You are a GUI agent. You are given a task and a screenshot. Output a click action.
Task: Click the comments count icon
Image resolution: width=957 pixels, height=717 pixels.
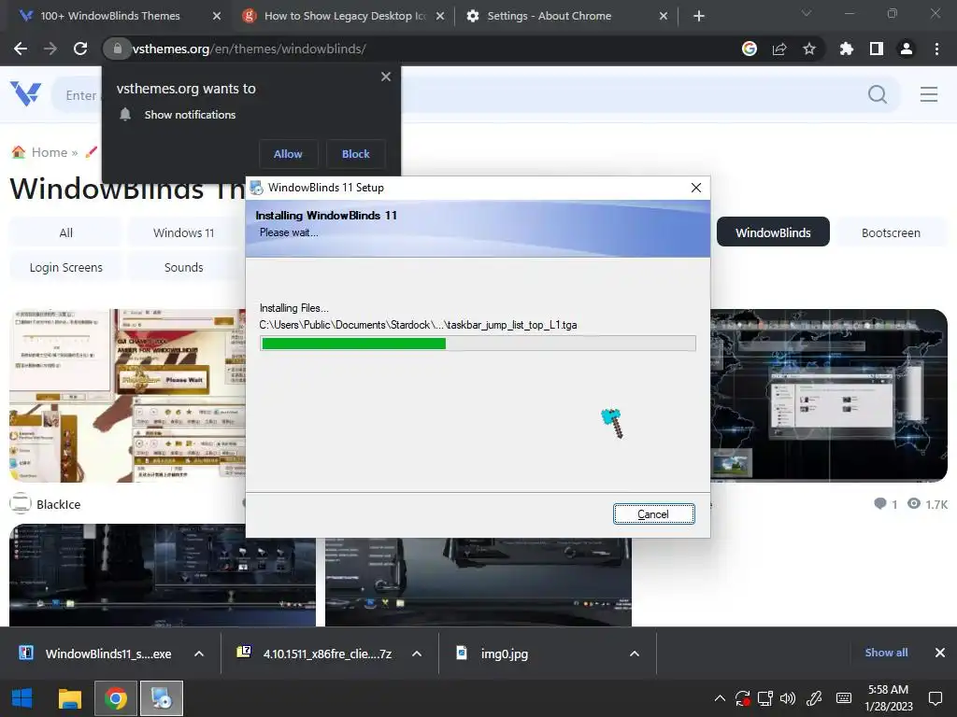point(879,503)
